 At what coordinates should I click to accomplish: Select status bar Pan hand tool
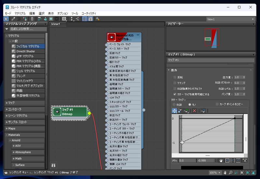click(225, 173)
